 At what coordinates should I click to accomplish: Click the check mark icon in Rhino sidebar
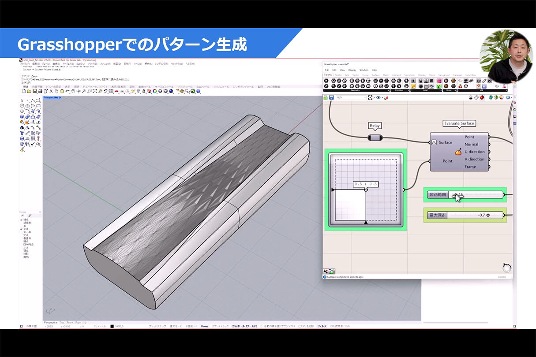(x=33, y=144)
